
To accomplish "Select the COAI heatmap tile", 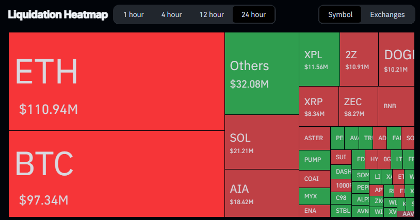I will click(314, 179).
